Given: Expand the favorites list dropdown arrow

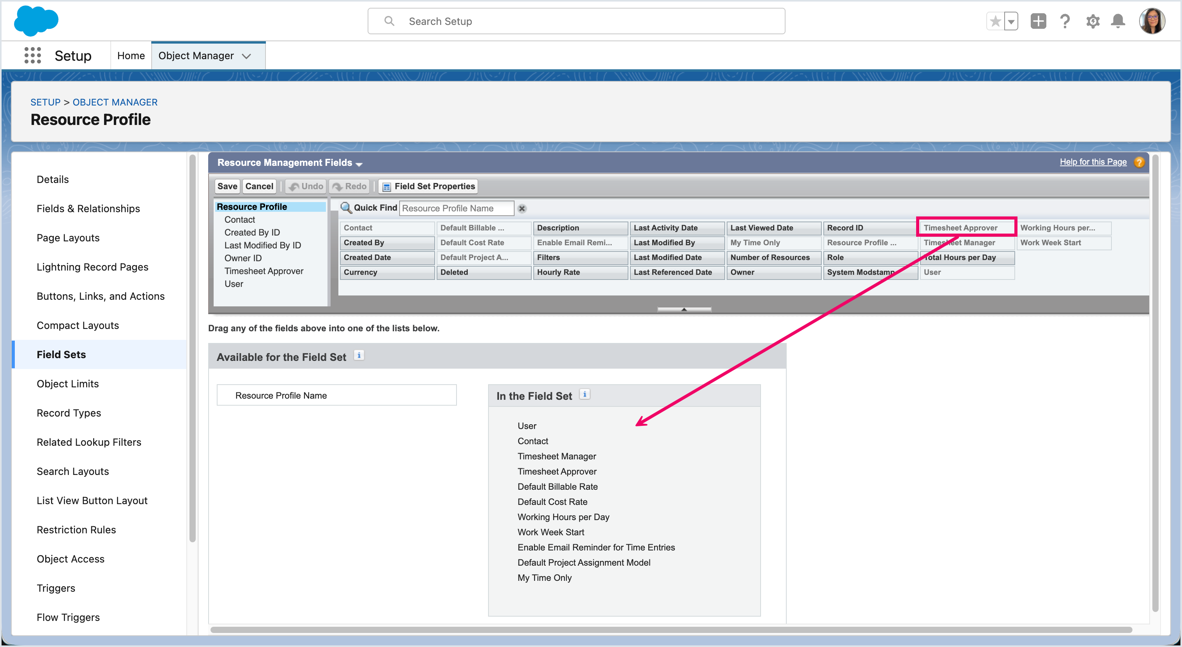Looking at the screenshot, I should [1011, 21].
